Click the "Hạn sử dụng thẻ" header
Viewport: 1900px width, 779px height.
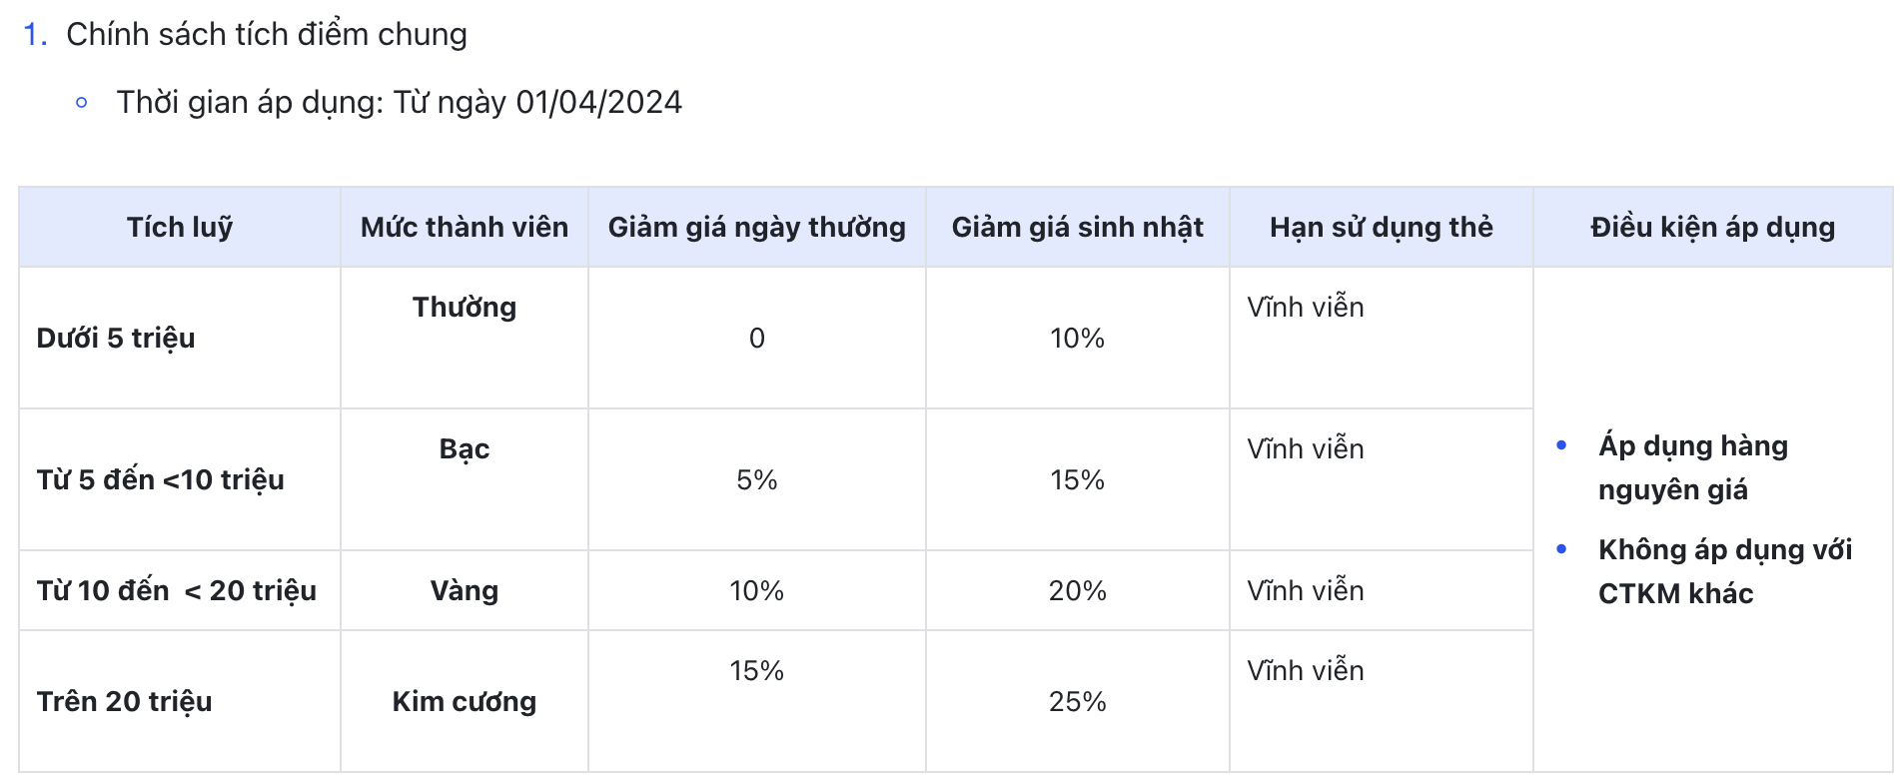[1381, 228]
